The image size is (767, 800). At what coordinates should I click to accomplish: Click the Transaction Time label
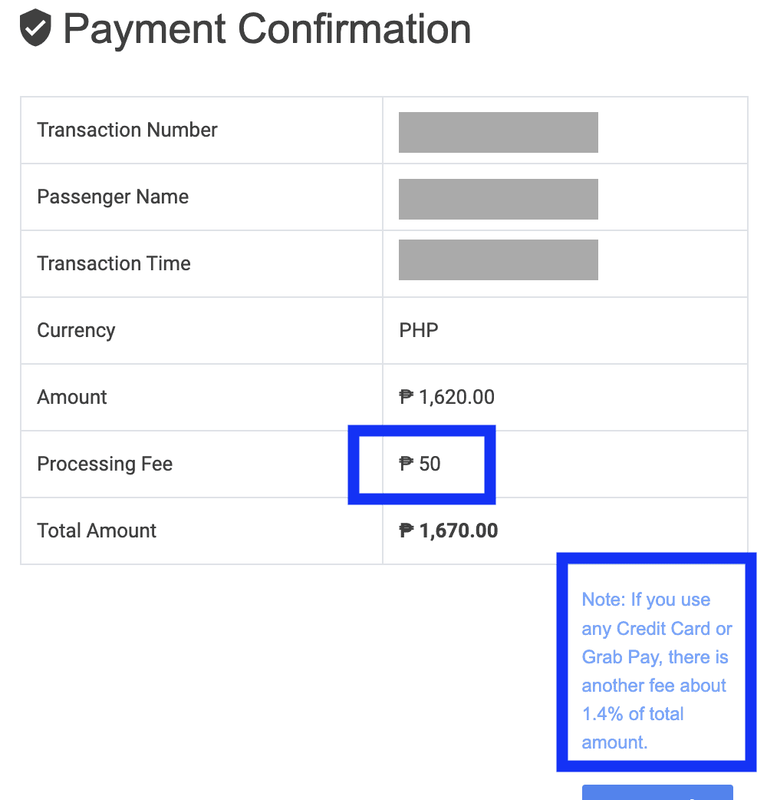pos(114,263)
